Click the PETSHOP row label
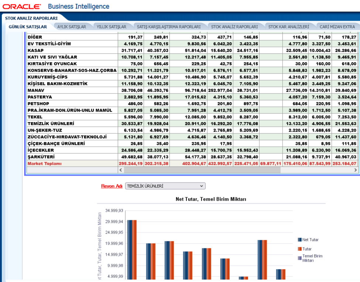This screenshot has width=360, height=282. [38, 103]
